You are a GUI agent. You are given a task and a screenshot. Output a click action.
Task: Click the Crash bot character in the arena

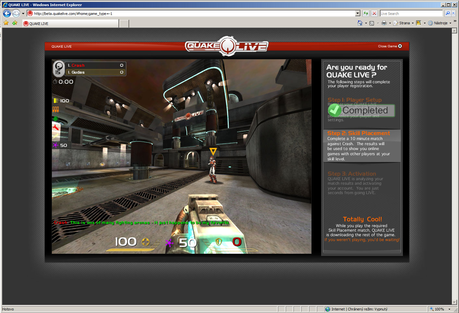click(212, 169)
